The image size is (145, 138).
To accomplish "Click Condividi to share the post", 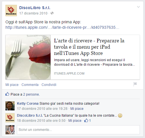I will pyautogui.click(x=49, y=85).
